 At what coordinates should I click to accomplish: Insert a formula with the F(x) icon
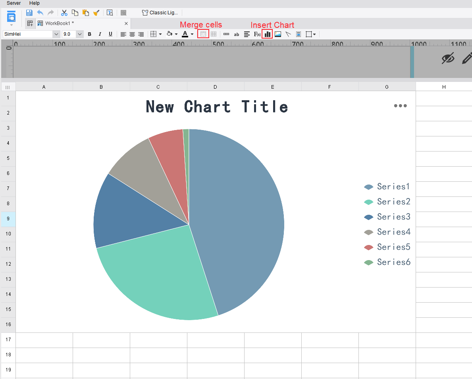[x=257, y=34]
